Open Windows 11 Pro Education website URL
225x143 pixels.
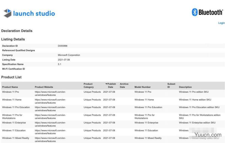pyautogui.click(x=50, y=109)
